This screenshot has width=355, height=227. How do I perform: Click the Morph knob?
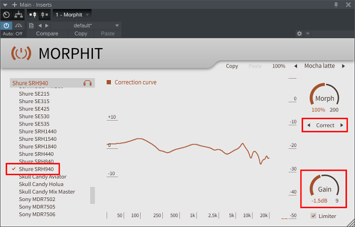(325, 95)
